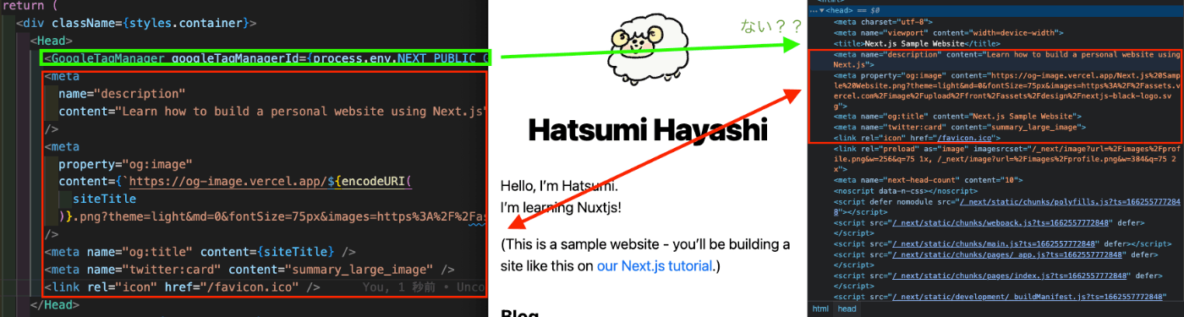Click the opening Head tag in editor
Viewport: 1184px width, 317px height.
coord(52,40)
